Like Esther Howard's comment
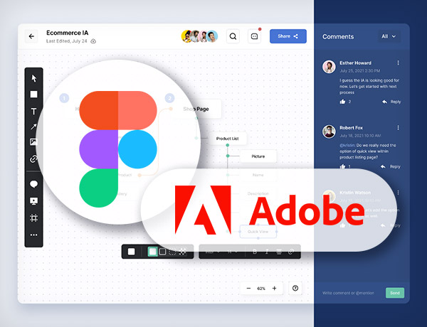 [x=342, y=102]
